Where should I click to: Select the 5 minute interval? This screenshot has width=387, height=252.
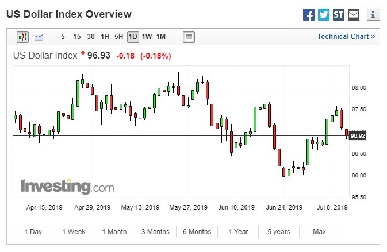[x=63, y=37]
